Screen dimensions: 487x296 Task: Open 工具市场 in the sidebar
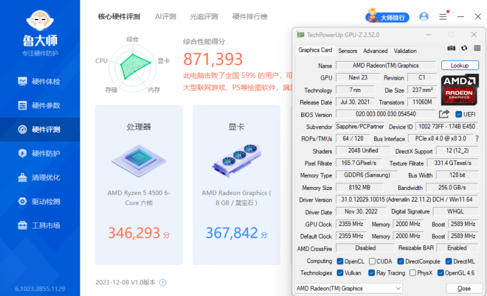tap(40, 225)
